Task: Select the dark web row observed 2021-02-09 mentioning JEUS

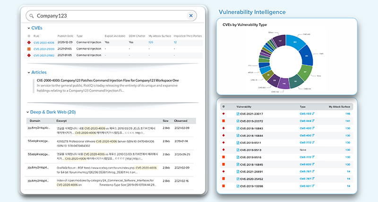Action: (x=110, y=131)
